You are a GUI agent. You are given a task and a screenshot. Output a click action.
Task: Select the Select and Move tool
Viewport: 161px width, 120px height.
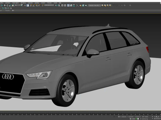coord(5,5)
